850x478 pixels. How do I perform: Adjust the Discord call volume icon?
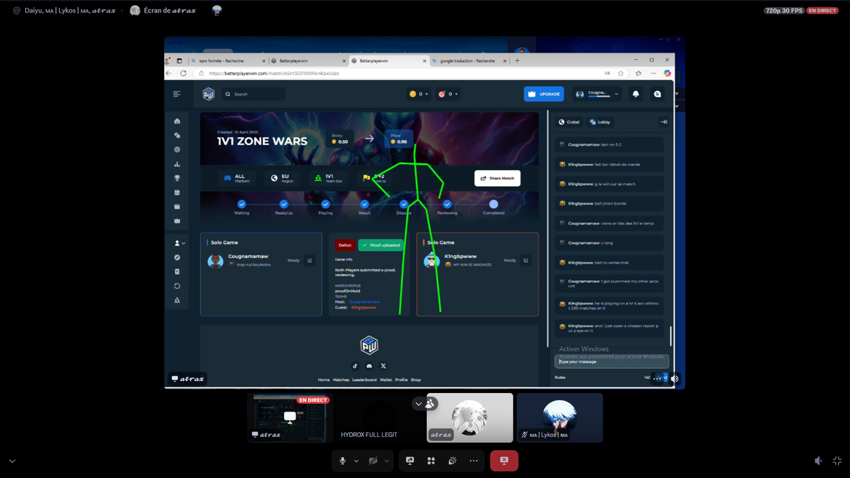[818, 461]
